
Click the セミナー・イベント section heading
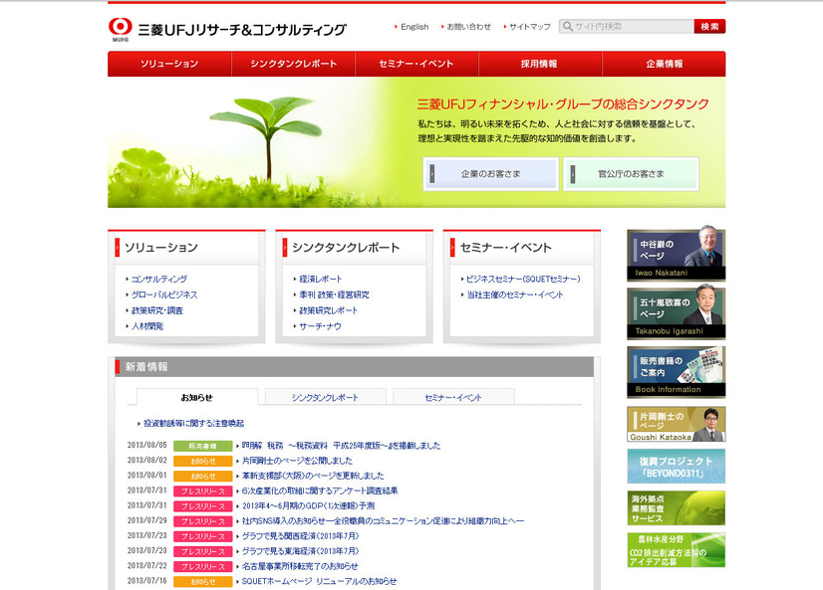pyautogui.click(x=506, y=248)
